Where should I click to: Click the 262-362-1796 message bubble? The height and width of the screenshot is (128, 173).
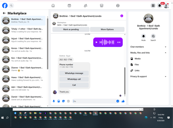(x=66, y=60)
